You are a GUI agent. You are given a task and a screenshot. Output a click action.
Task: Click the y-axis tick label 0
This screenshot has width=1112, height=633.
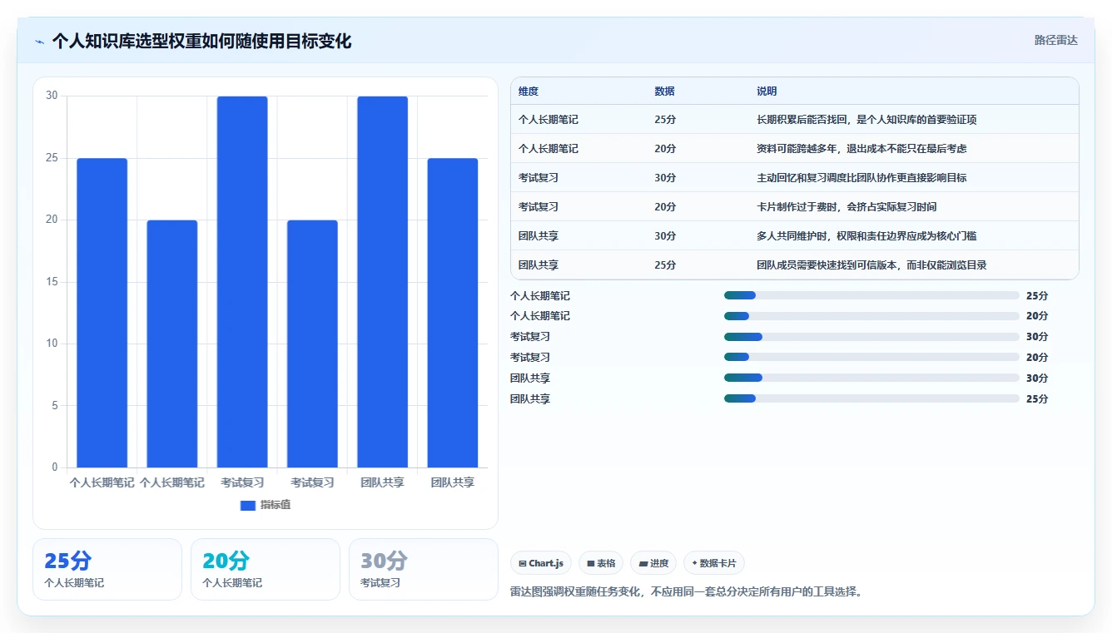pos(55,467)
